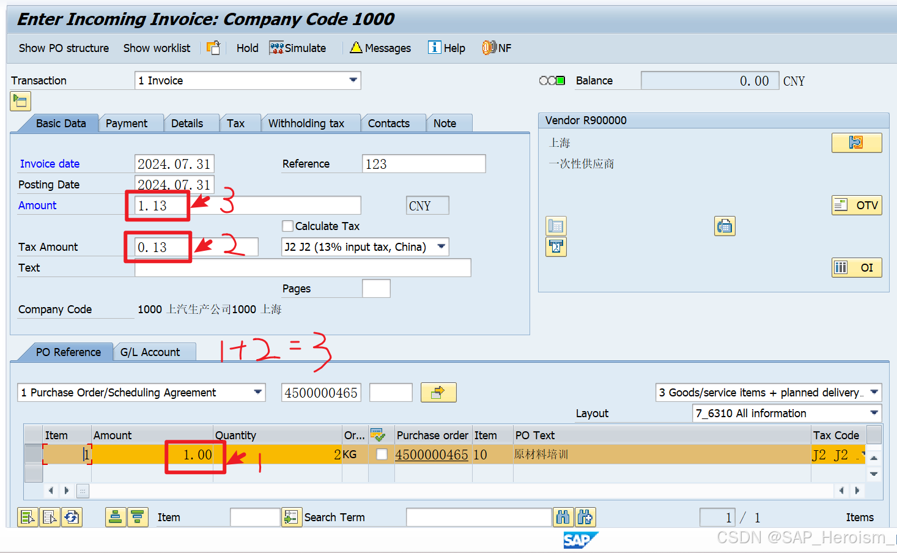
Task: Click purchase order number field 4500000465
Action: [x=321, y=392]
